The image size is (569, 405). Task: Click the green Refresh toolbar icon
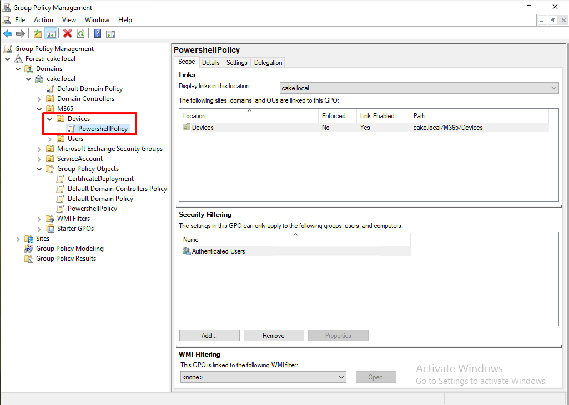click(80, 34)
